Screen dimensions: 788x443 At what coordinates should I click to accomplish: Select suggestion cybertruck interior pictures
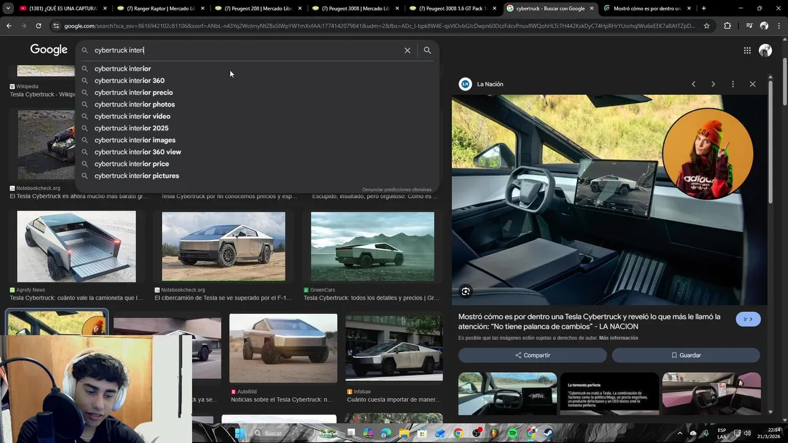257,176
